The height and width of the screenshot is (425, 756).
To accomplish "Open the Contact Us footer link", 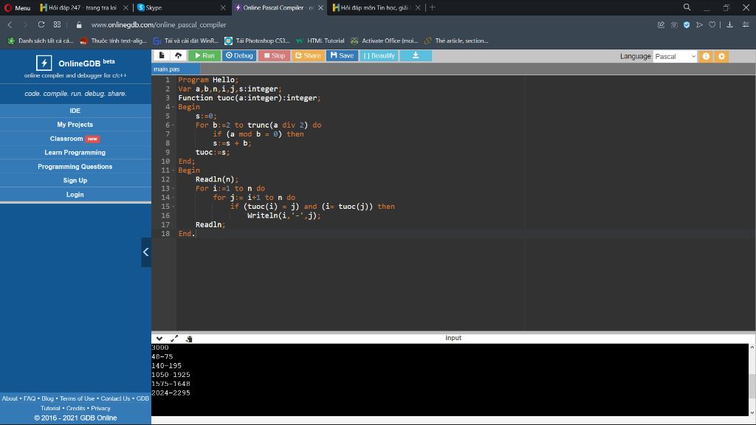I will (x=115, y=398).
